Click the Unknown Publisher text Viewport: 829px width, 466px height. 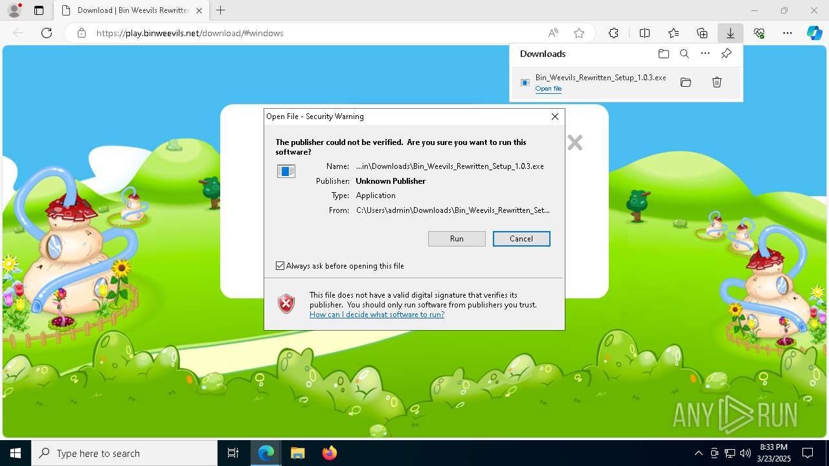click(391, 181)
